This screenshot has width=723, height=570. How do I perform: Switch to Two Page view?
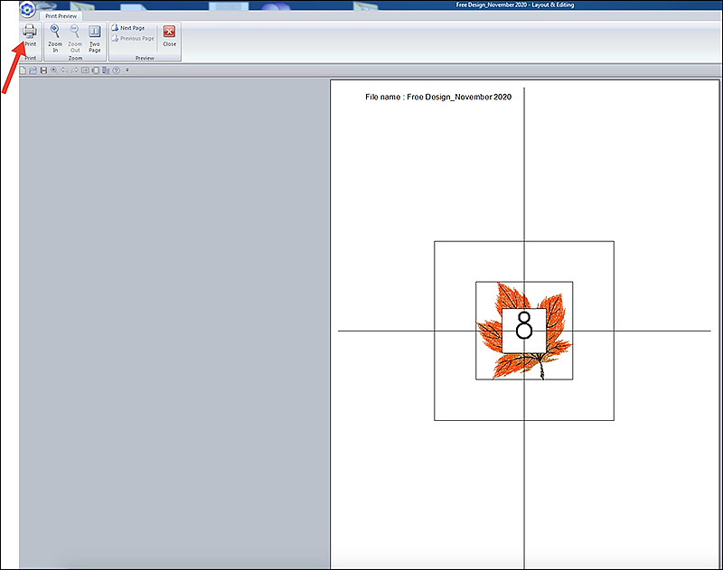[95, 36]
